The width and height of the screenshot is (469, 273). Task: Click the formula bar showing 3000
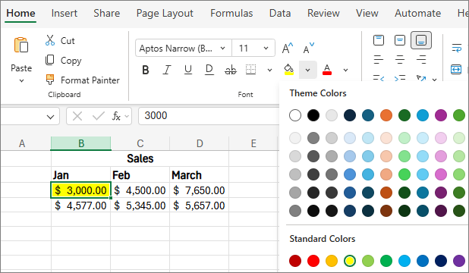pyautogui.click(x=209, y=116)
